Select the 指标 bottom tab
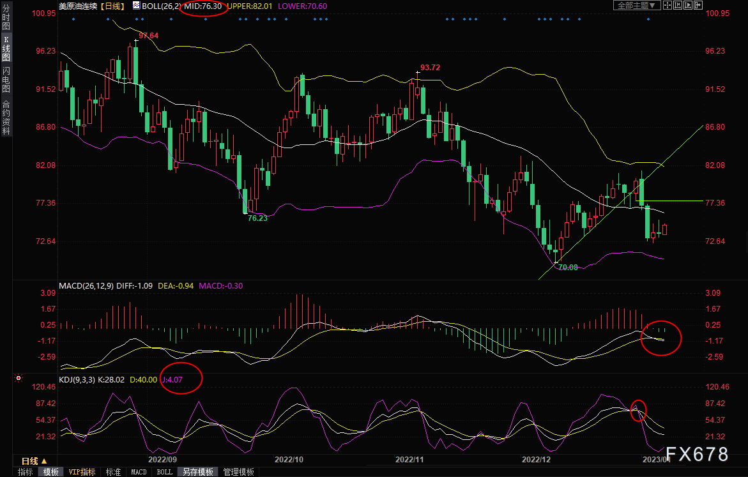Image resolution: width=748 pixels, height=477 pixels. tap(26, 472)
